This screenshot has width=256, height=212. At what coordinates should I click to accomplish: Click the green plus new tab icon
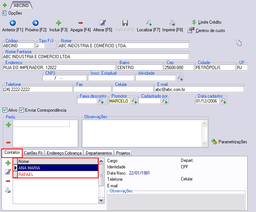(x=5, y=5)
